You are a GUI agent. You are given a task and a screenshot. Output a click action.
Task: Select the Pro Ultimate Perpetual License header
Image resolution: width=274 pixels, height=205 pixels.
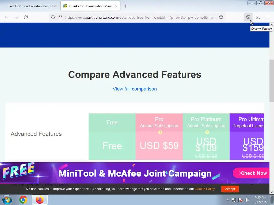247,122
